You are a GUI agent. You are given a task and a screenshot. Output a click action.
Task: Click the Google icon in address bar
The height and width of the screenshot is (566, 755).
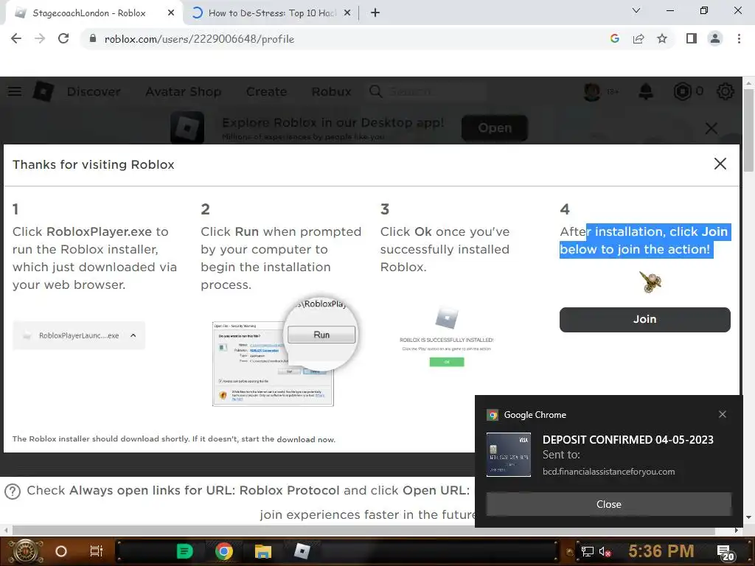pos(614,39)
